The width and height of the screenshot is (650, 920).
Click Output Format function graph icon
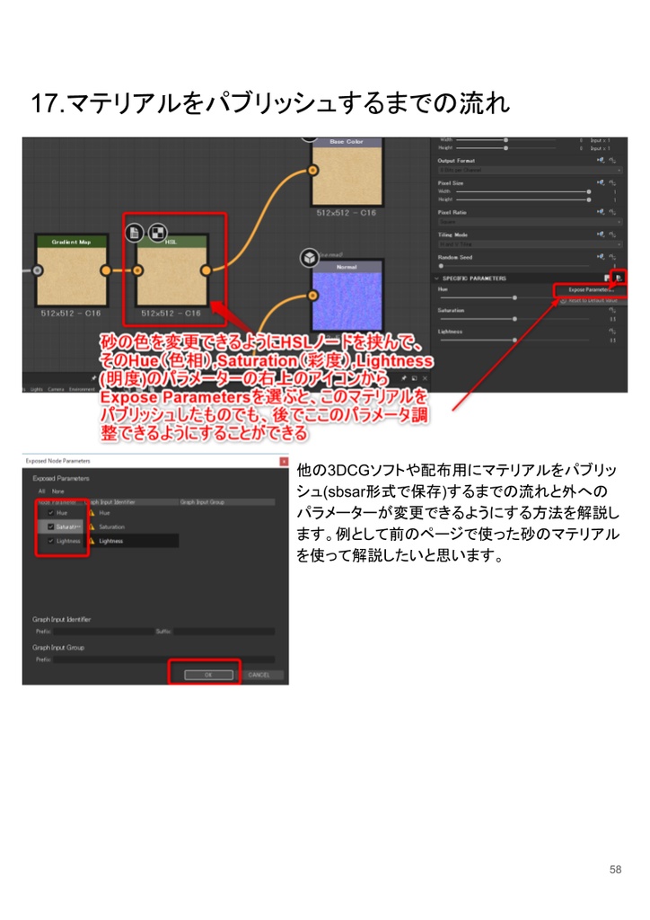click(x=612, y=160)
